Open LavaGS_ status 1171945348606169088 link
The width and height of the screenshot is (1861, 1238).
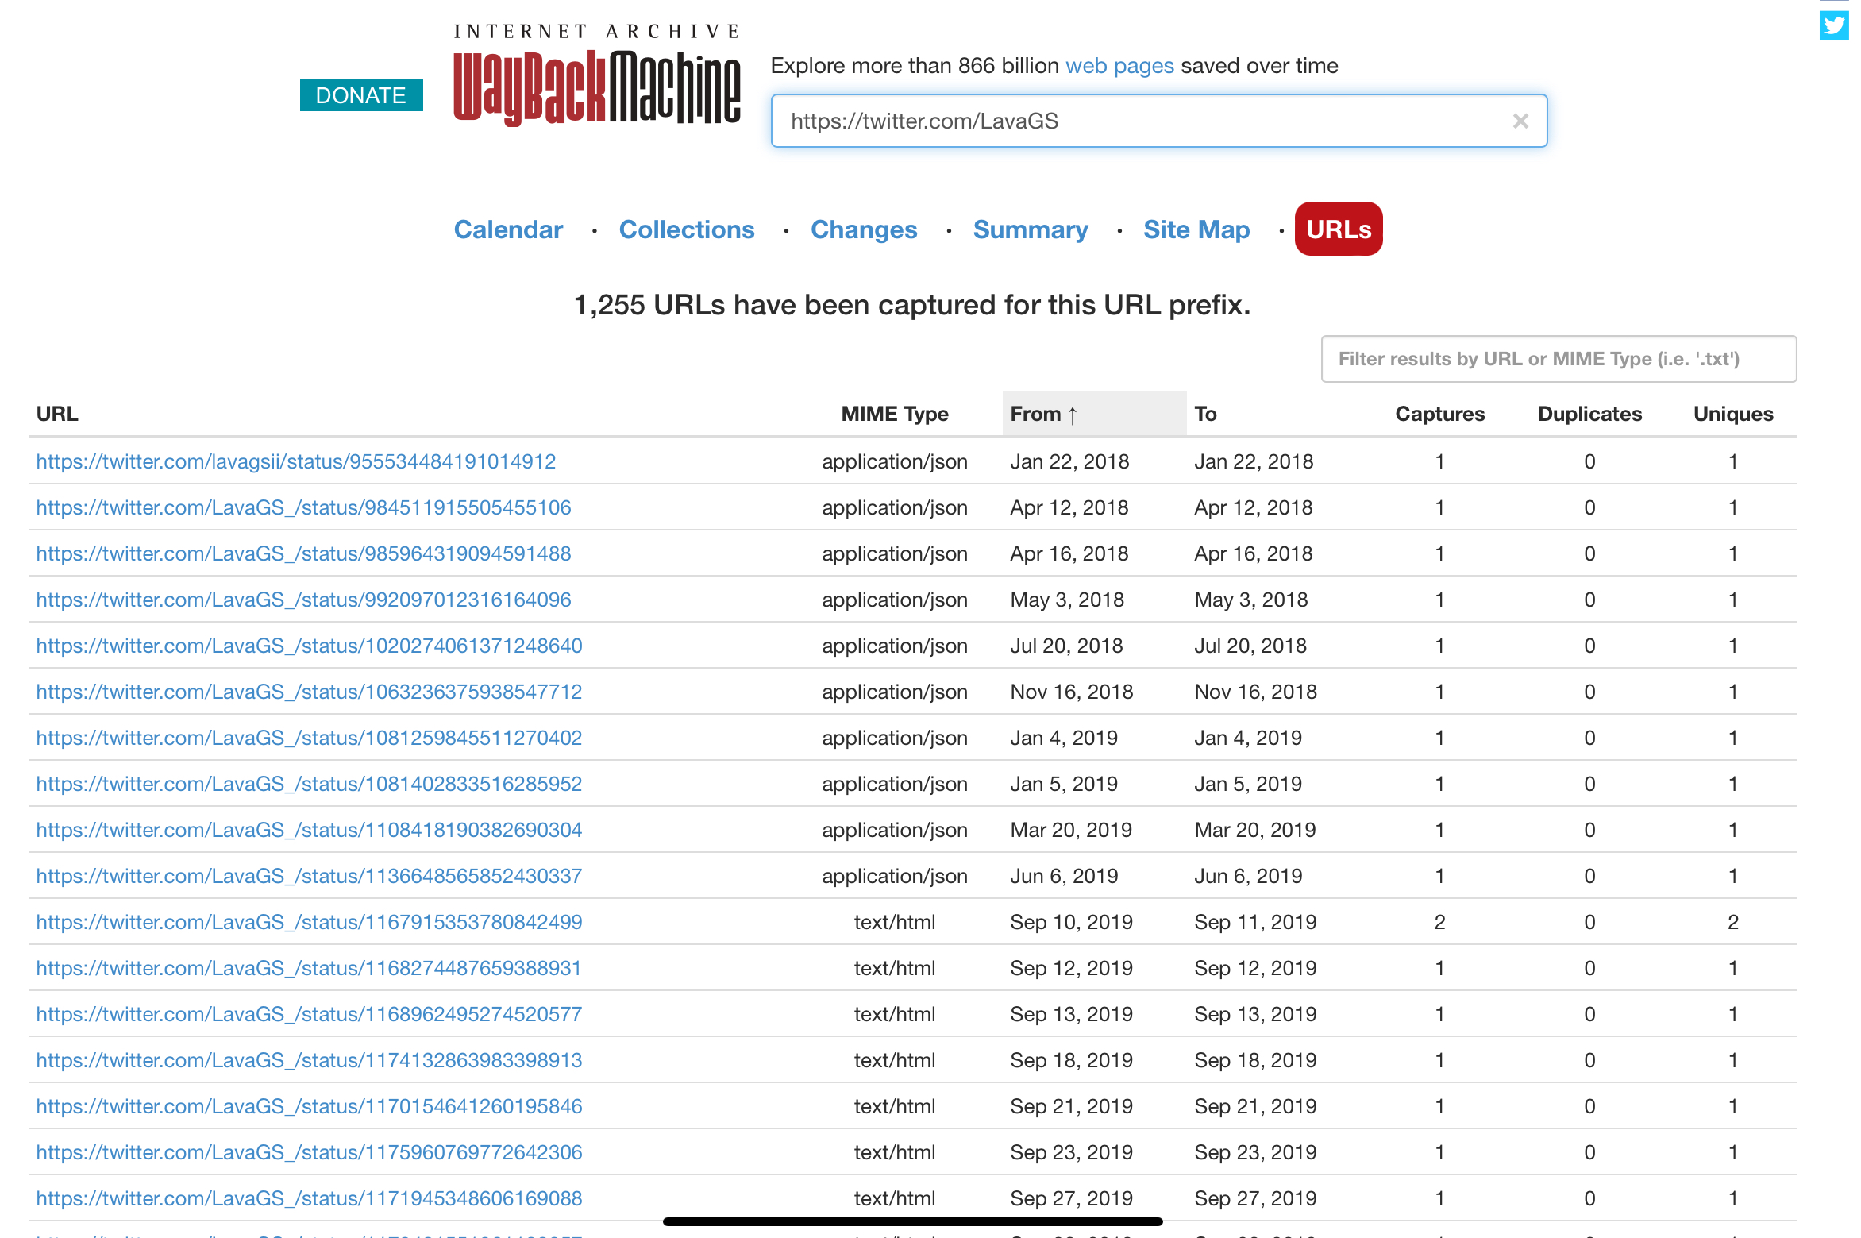(310, 1198)
